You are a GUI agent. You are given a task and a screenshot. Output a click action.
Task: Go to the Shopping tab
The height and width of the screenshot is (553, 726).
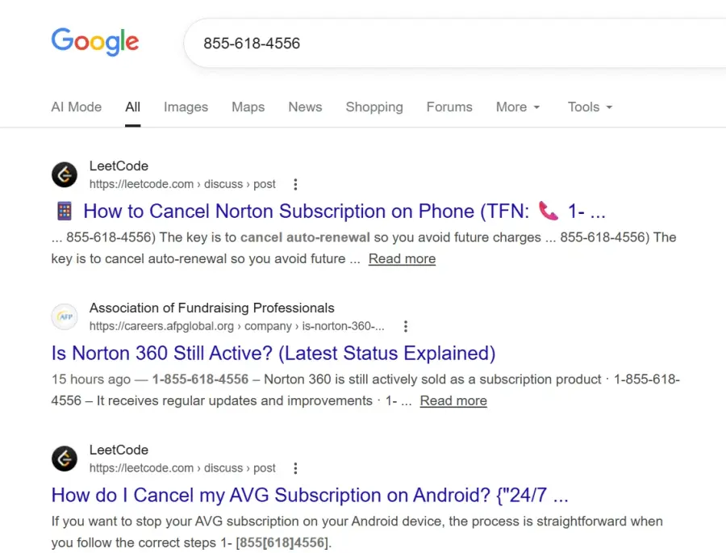pyautogui.click(x=374, y=107)
